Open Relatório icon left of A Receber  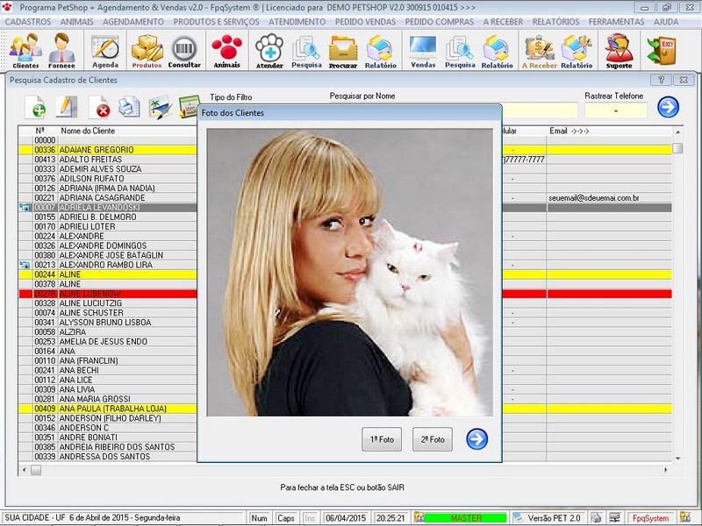pos(497,51)
